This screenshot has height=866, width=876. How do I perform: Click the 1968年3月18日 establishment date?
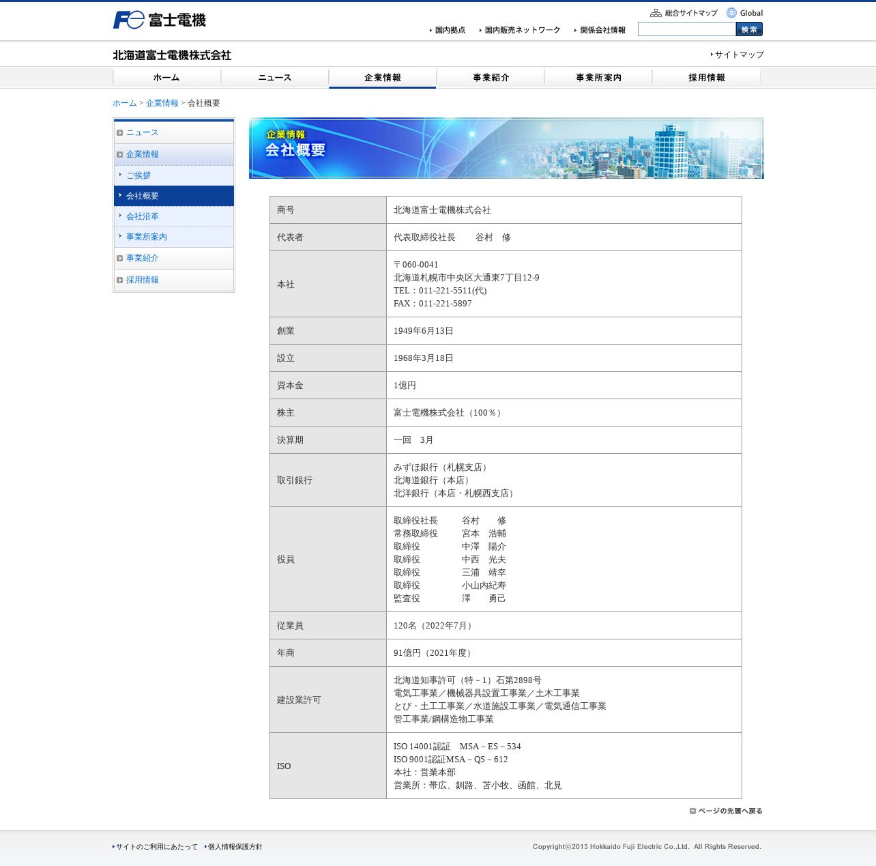[x=424, y=358]
